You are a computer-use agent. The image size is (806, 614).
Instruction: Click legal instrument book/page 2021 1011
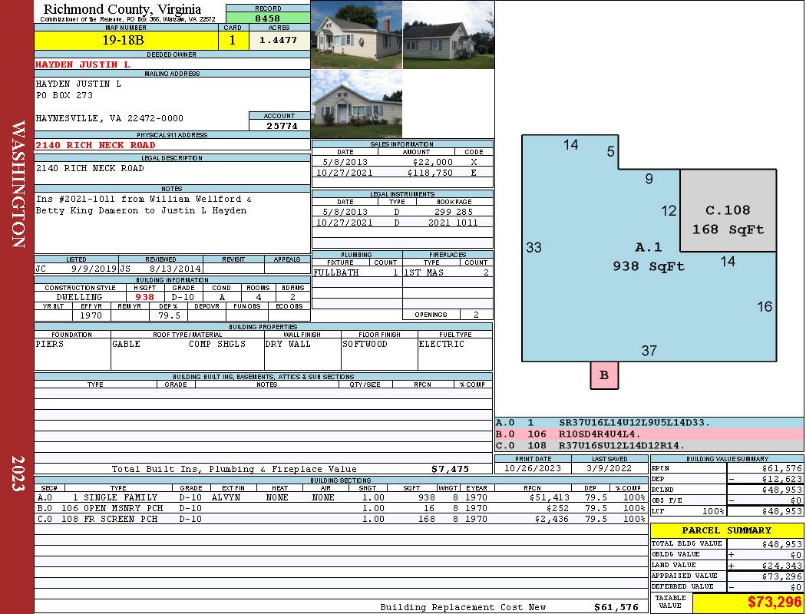(x=453, y=223)
